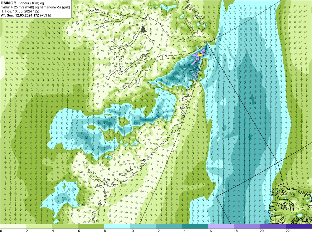312x233 pixels.
Task: Click the legend scale label '18'
Action: 236,231
